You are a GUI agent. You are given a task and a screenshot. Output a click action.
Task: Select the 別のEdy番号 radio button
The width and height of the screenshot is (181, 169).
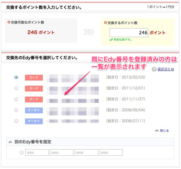tap(22, 153)
